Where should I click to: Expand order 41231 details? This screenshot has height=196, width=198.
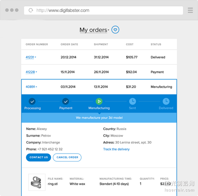click(31, 57)
